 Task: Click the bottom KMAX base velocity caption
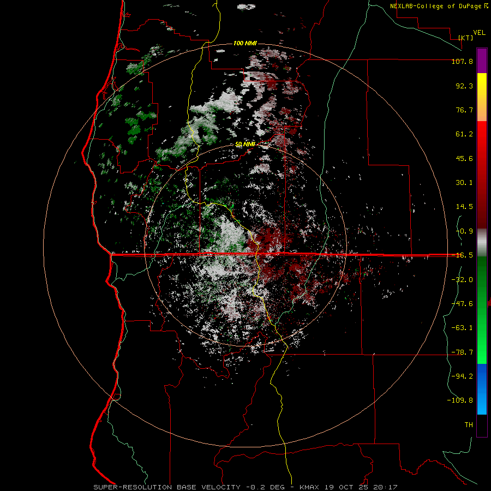[x=245, y=487]
